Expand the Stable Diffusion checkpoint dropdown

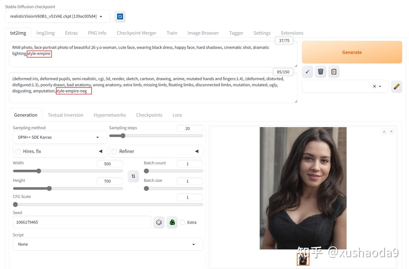pos(57,16)
